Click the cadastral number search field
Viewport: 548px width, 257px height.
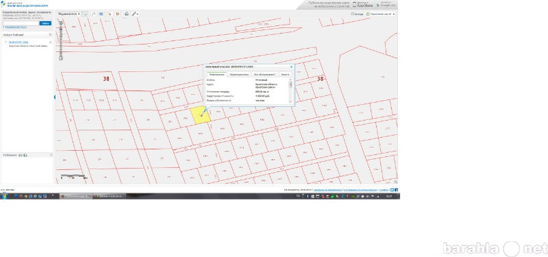(x=21, y=23)
